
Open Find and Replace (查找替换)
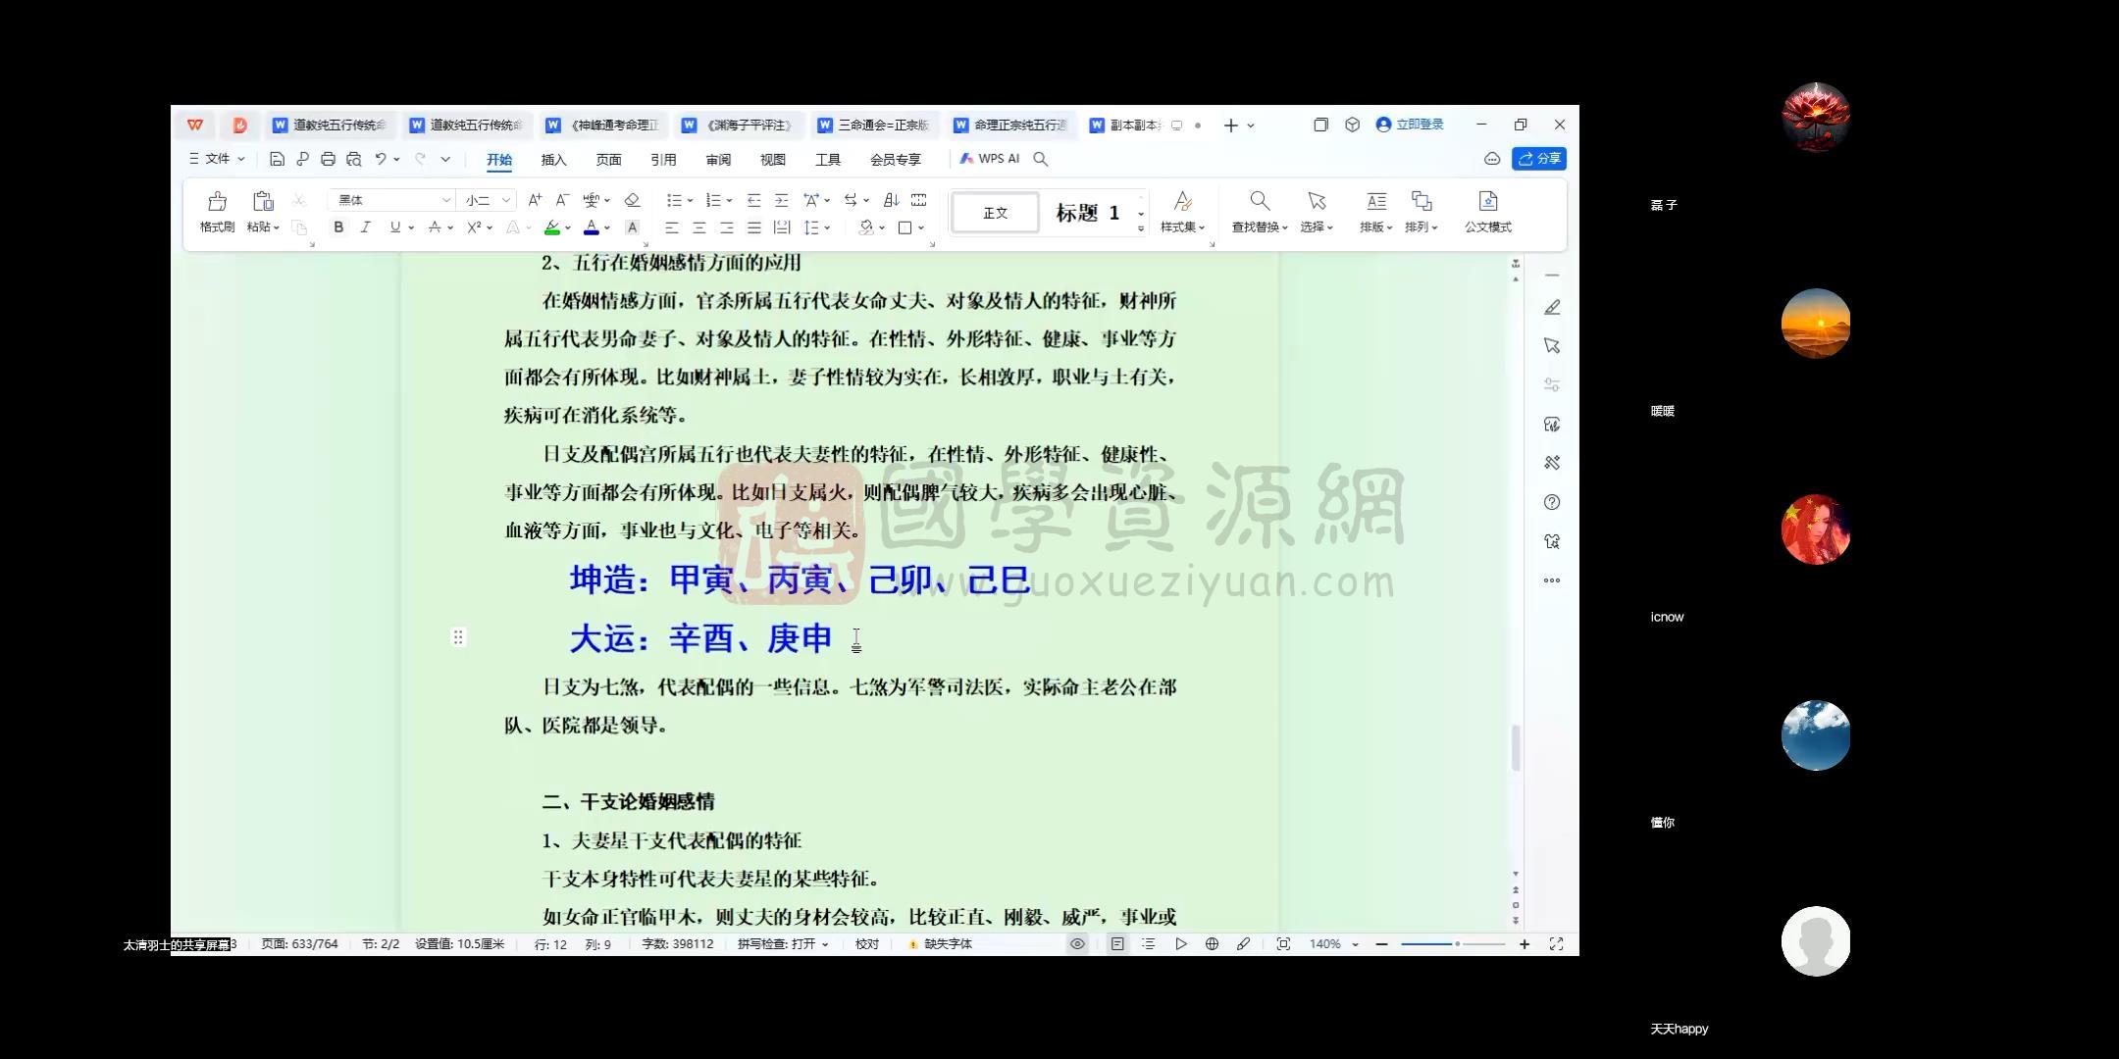pyautogui.click(x=1259, y=210)
